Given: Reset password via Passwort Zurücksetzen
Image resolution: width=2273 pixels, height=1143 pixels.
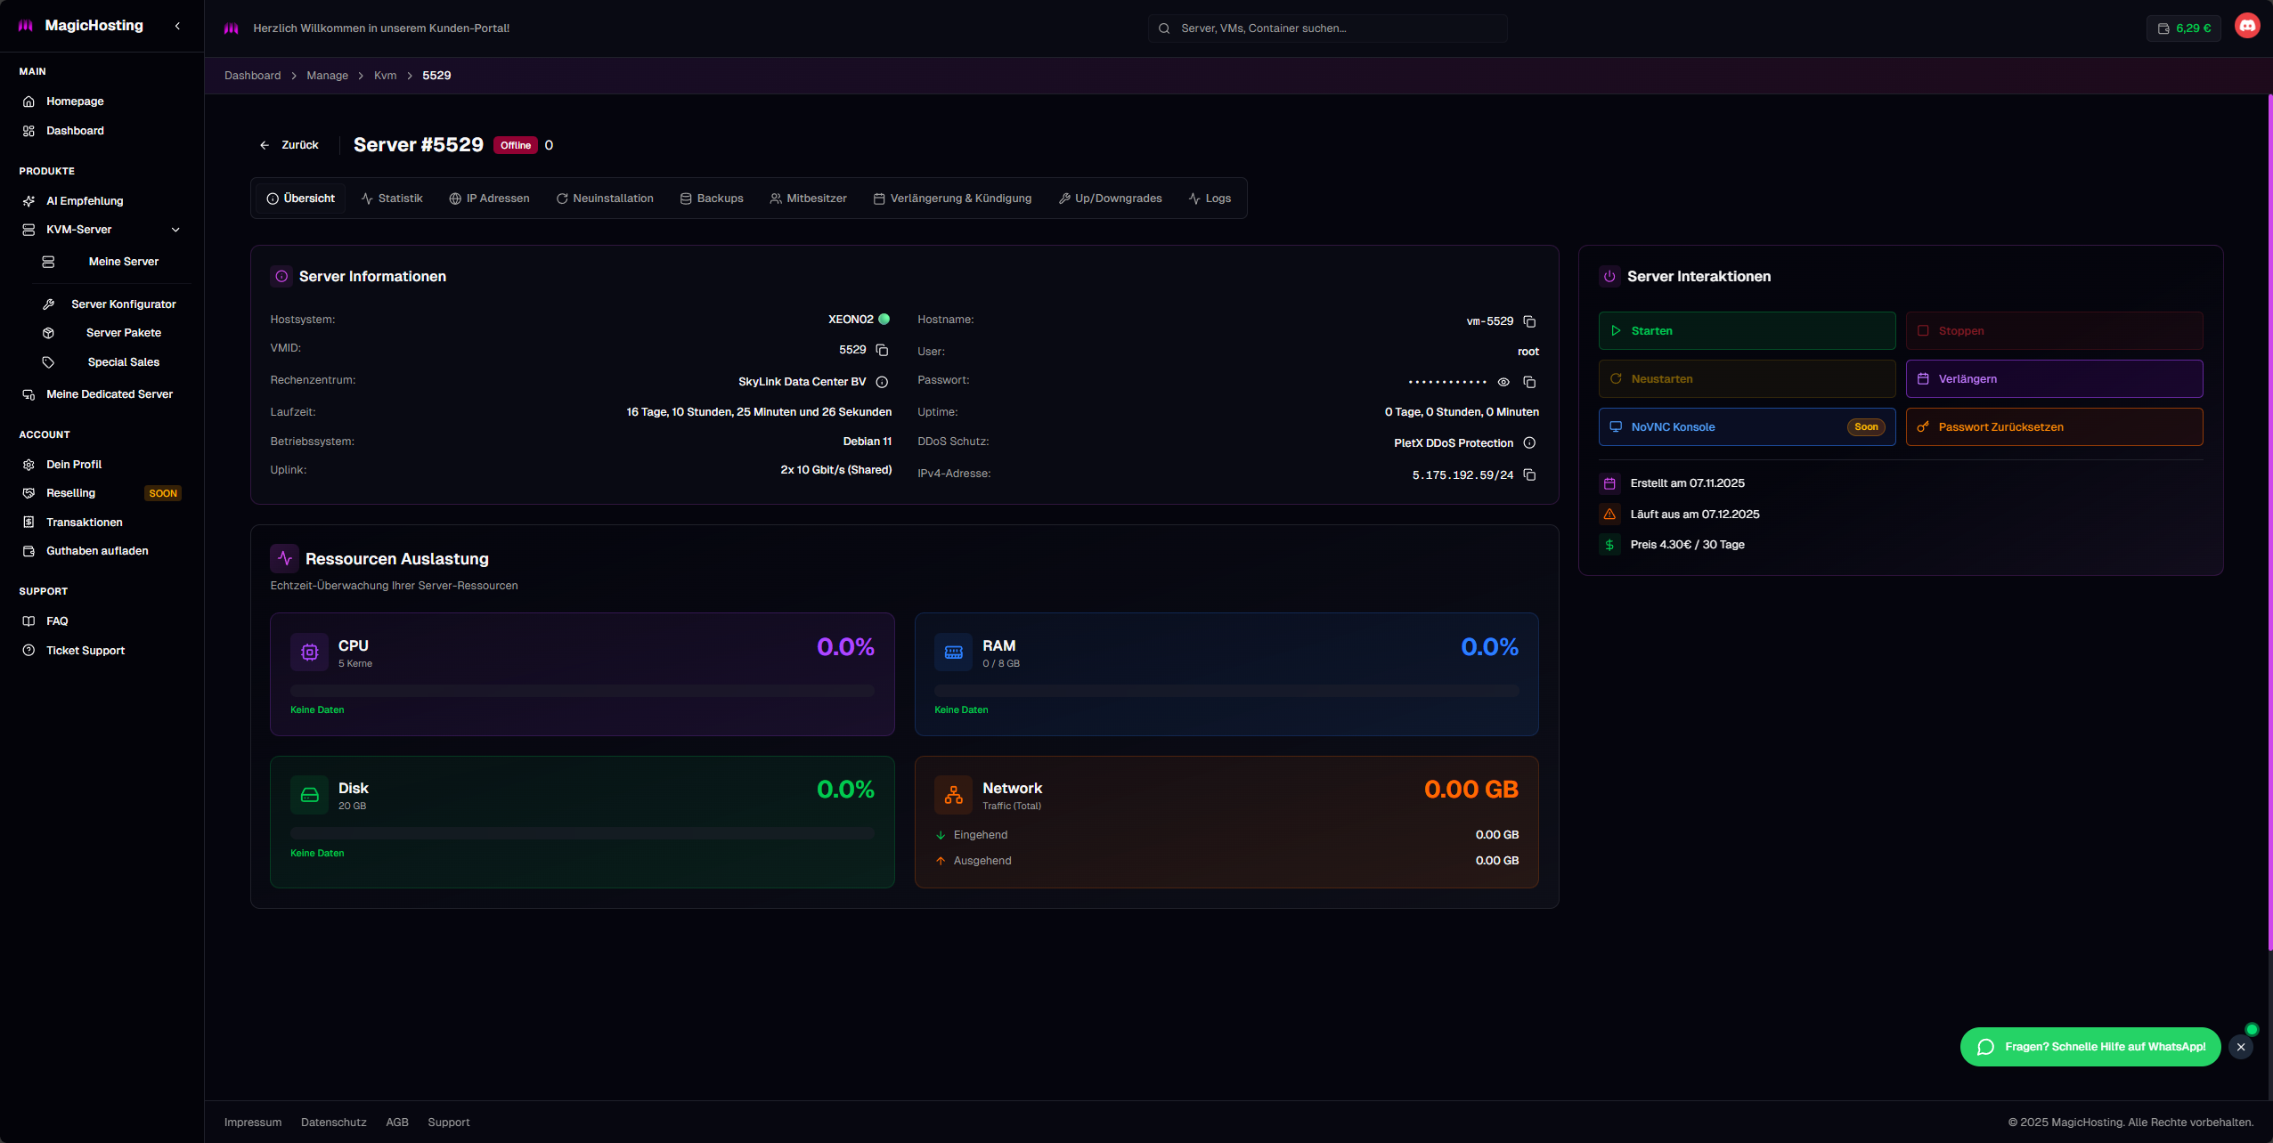Looking at the screenshot, I should point(2052,426).
